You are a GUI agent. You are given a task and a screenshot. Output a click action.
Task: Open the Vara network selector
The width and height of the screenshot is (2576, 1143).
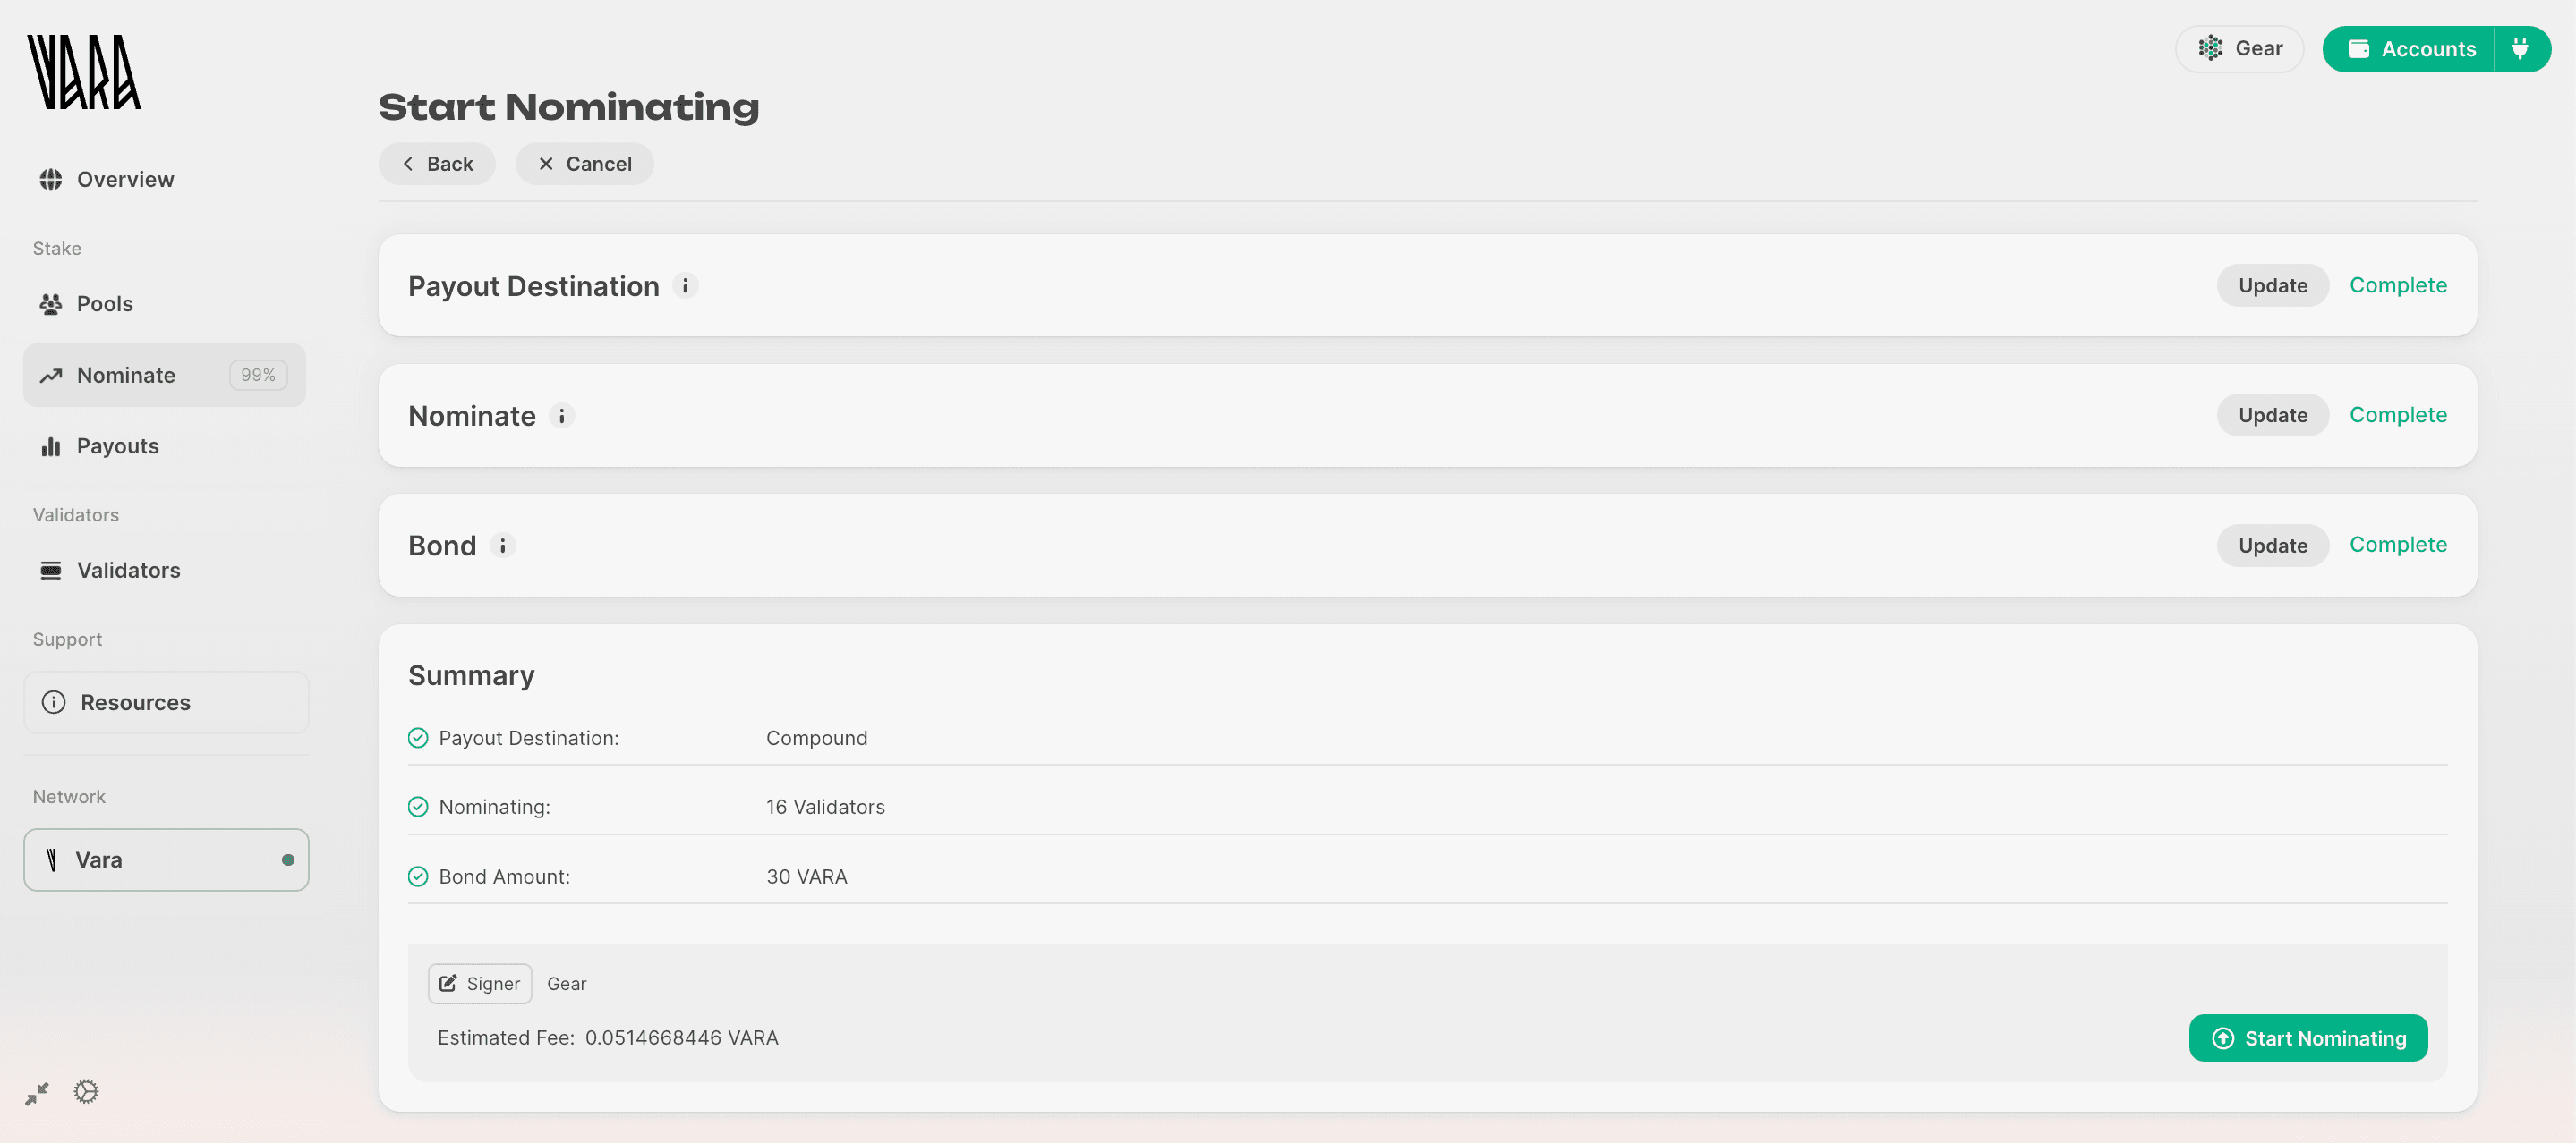[x=166, y=859]
